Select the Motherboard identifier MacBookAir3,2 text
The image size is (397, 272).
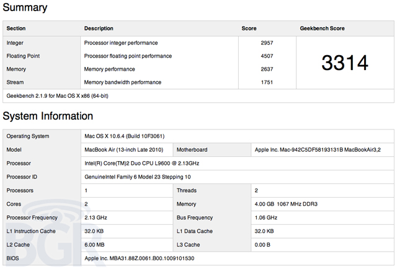tap(318, 150)
